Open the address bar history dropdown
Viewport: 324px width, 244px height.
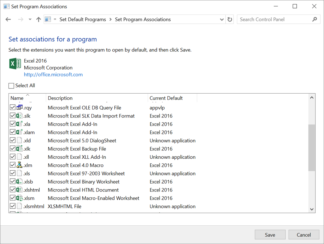pyautogui.click(x=222, y=19)
